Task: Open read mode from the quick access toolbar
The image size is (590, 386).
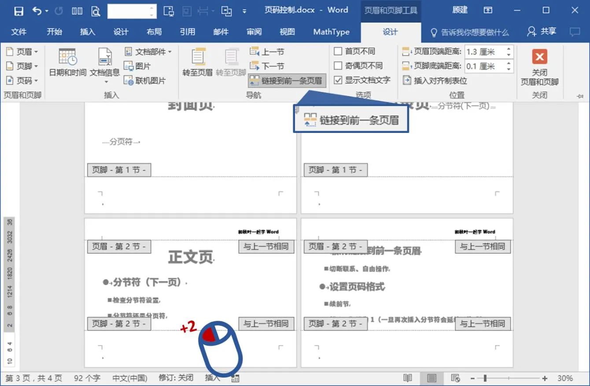Action: (77, 11)
